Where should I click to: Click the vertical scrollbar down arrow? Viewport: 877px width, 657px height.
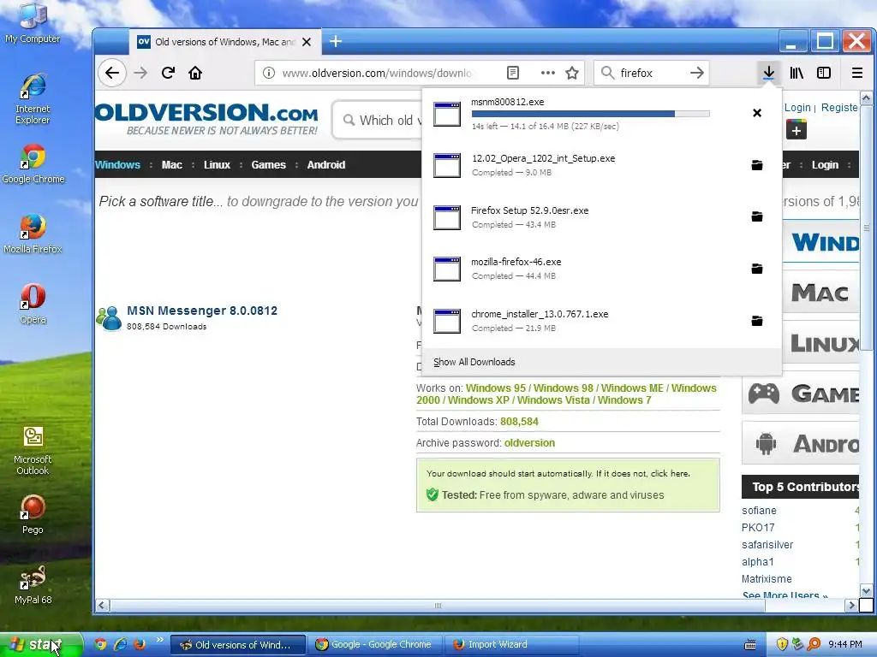click(x=866, y=591)
